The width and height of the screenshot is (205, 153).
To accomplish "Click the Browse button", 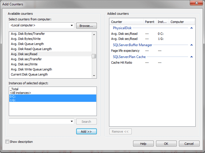I will (x=87, y=26).
